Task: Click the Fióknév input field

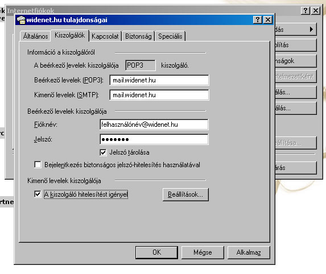Action: pos(154,124)
